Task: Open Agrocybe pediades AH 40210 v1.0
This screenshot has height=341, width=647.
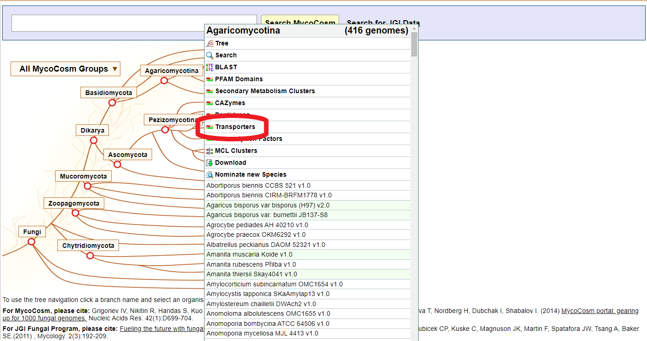Action: (x=307, y=225)
